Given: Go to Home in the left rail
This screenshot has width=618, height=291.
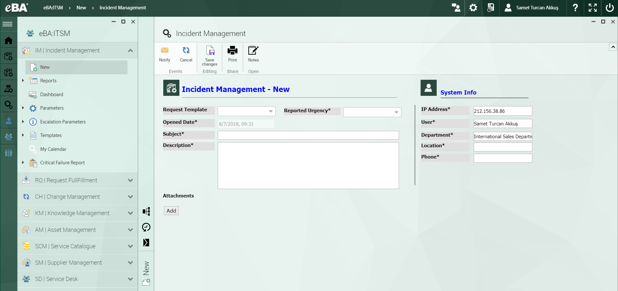Looking at the screenshot, I should 8,40.
